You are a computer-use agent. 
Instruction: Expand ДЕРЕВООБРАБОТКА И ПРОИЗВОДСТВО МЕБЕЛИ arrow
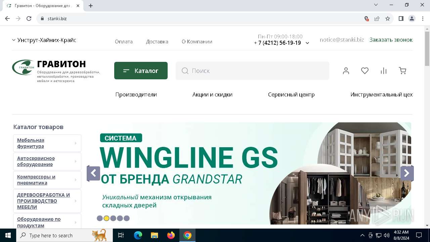(x=76, y=201)
